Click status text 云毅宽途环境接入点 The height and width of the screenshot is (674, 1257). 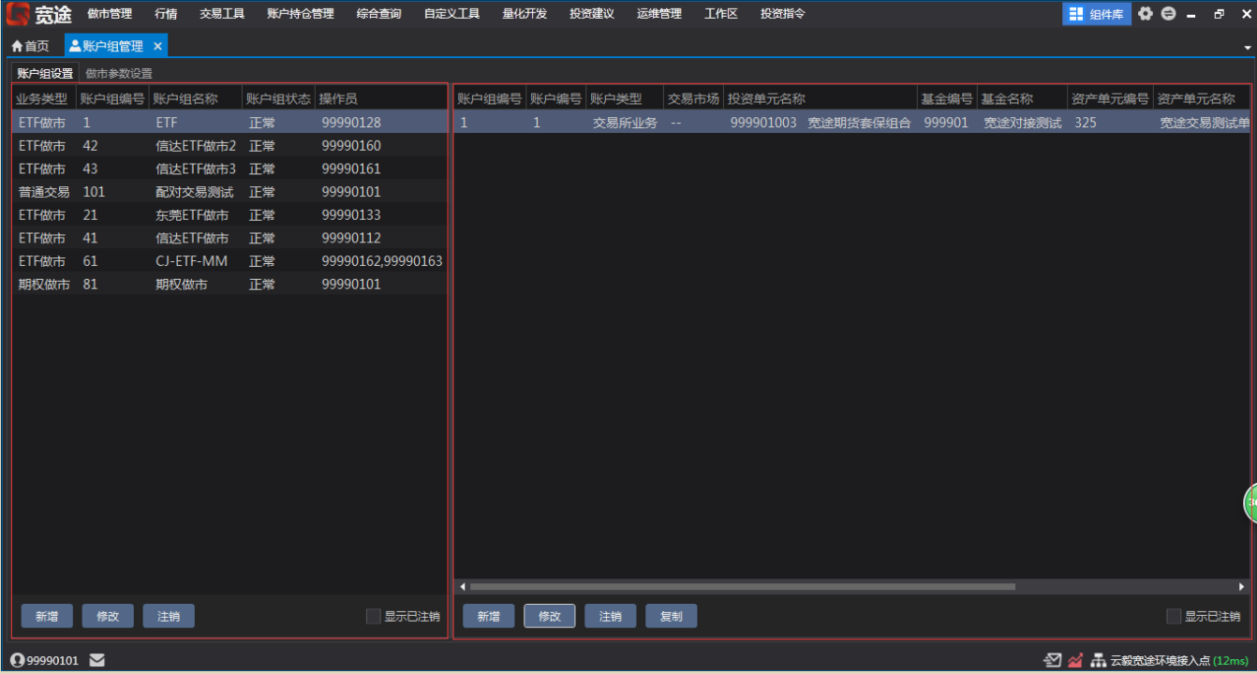point(1161,661)
